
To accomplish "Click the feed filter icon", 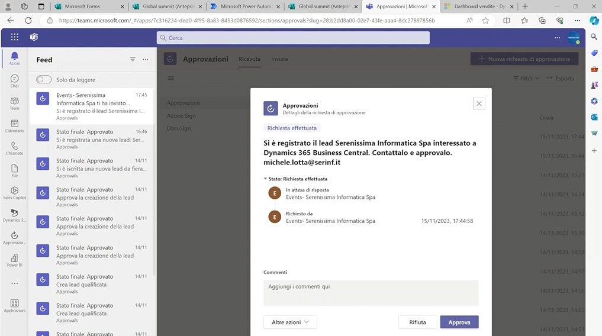I will 133,59.
